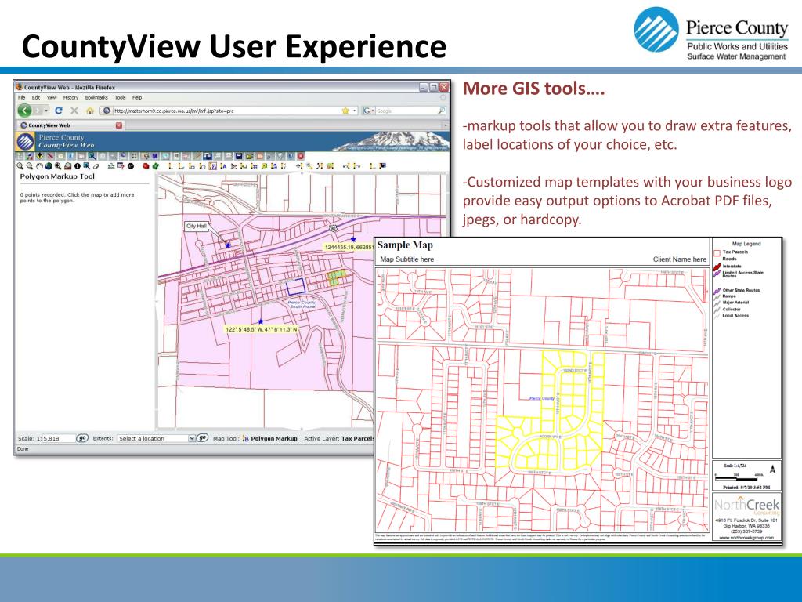Click the Firefox back arrow button
Viewport: 802px width, 602px height.
tap(24, 111)
